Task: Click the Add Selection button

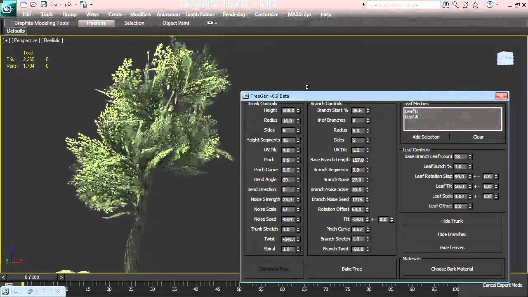Action: pyautogui.click(x=426, y=137)
